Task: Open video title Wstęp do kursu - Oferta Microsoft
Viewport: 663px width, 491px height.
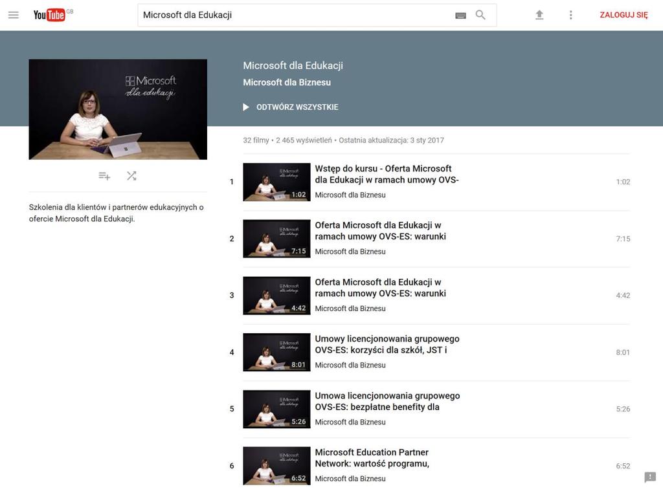Action: pyautogui.click(x=387, y=174)
